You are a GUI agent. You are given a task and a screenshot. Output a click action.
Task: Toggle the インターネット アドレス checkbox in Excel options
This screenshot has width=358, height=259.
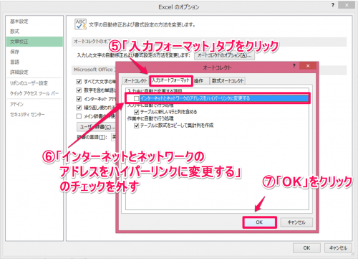(79, 99)
